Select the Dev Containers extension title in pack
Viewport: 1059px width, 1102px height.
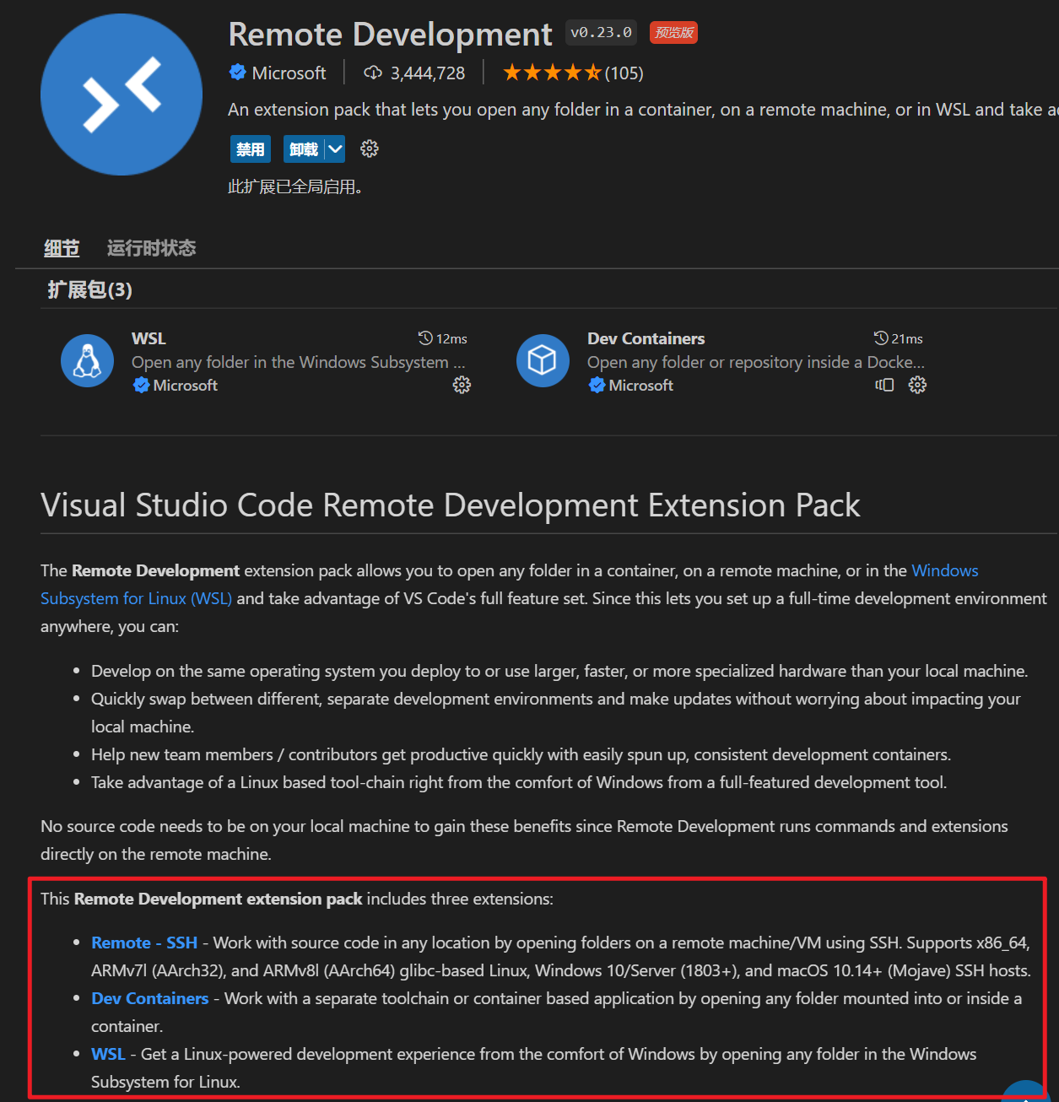[x=646, y=338]
